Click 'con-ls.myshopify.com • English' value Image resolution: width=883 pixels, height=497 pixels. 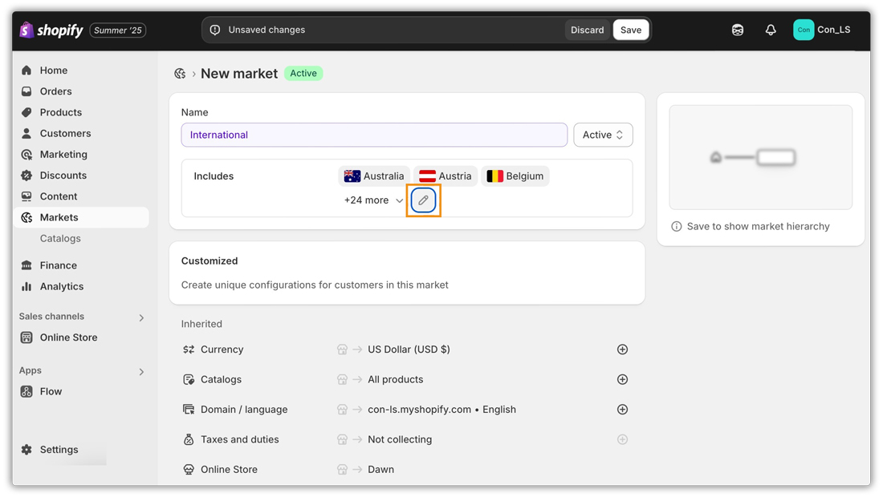[441, 410]
